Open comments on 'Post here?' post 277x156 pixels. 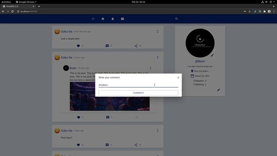click(107, 145)
